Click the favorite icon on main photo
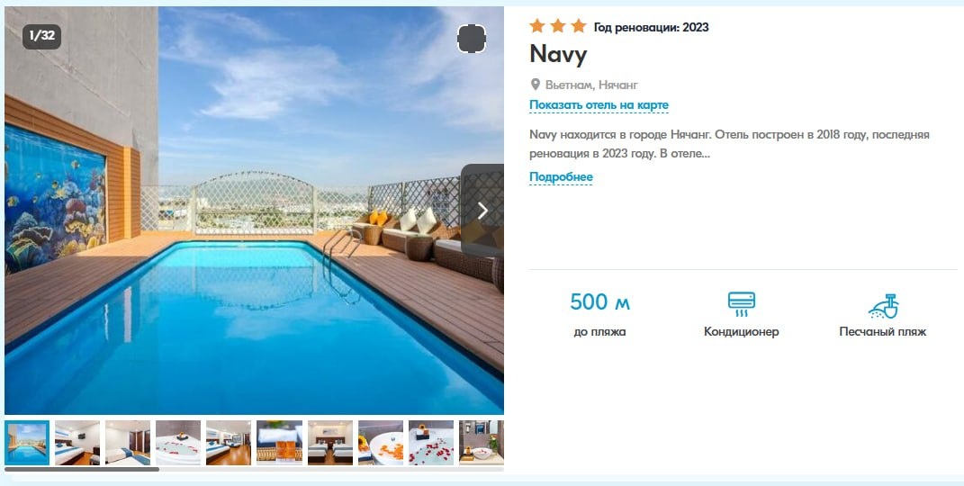 coord(472,40)
